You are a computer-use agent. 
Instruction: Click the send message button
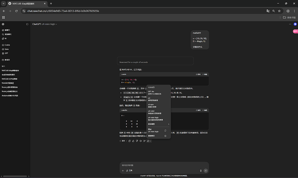pyautogui.click(x=206, y=171)
